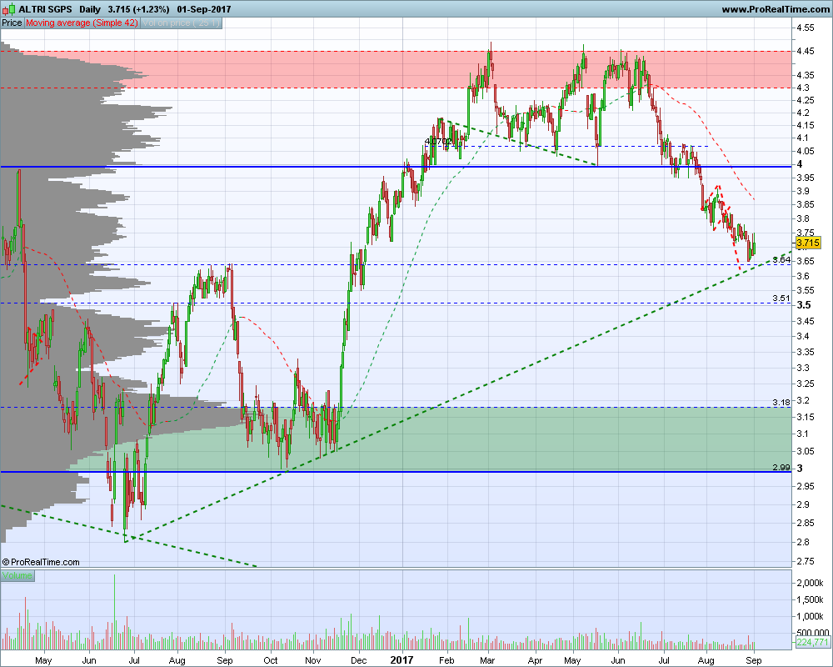
Task: Click the ProRealTime.com copyright watermark
Action: (41, 562)
